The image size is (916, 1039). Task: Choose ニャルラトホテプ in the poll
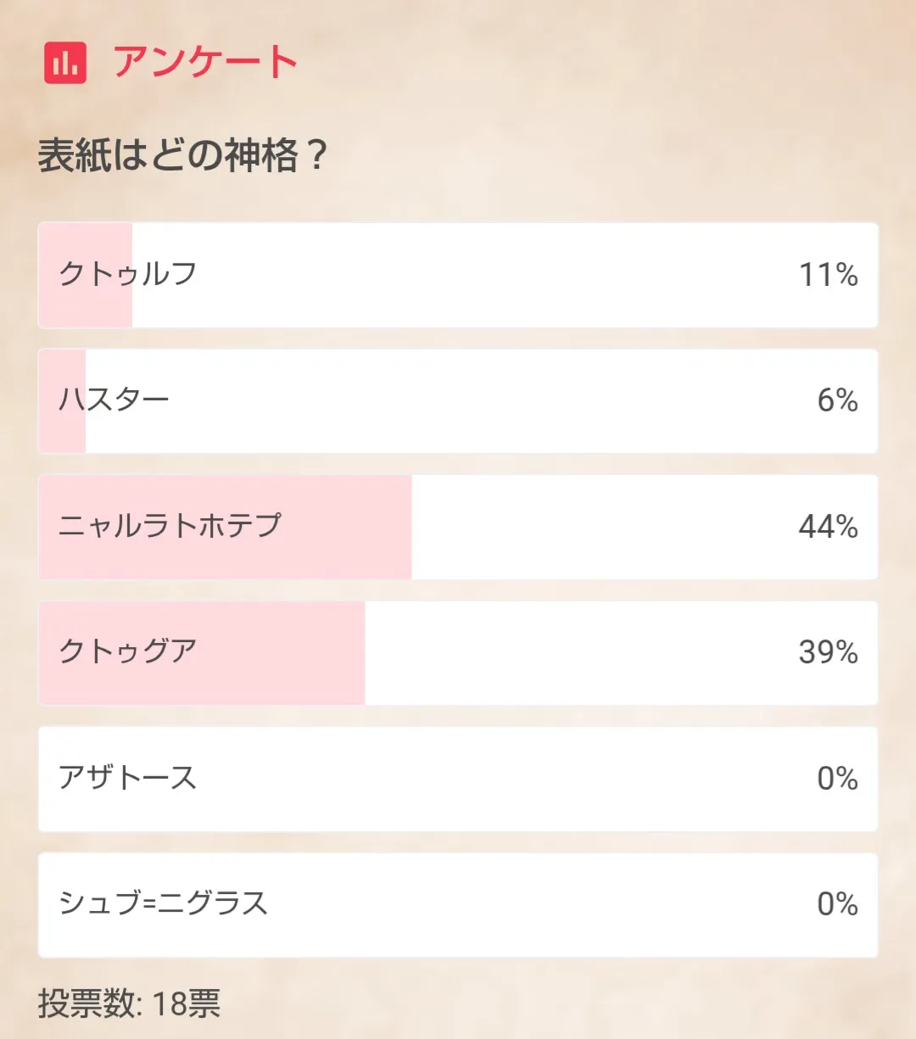point(170,526)
